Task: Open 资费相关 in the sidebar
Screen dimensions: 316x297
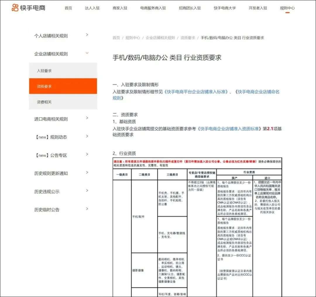Action: [44, 102]
